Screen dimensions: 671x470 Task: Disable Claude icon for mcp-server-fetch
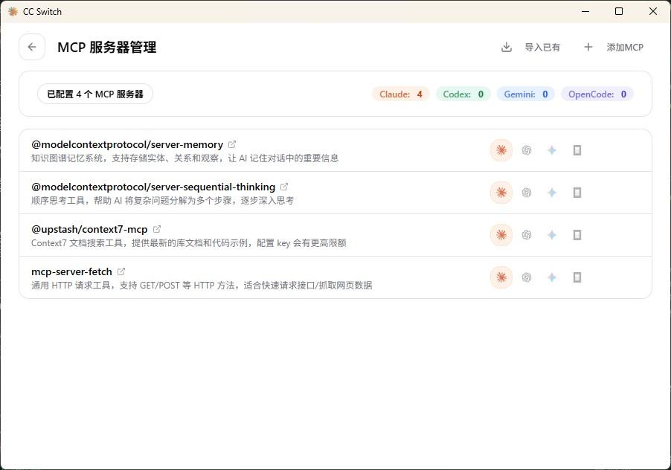point(501,277)
